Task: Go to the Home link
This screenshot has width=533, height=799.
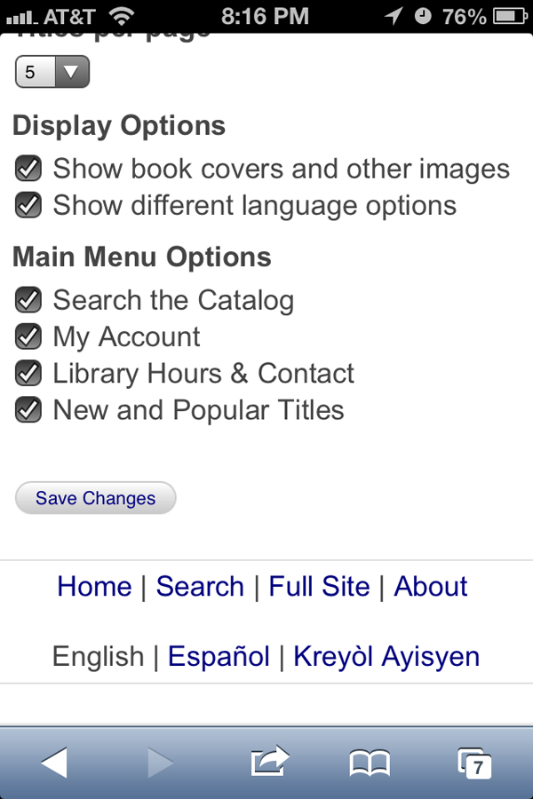Action: coord(94,586)
